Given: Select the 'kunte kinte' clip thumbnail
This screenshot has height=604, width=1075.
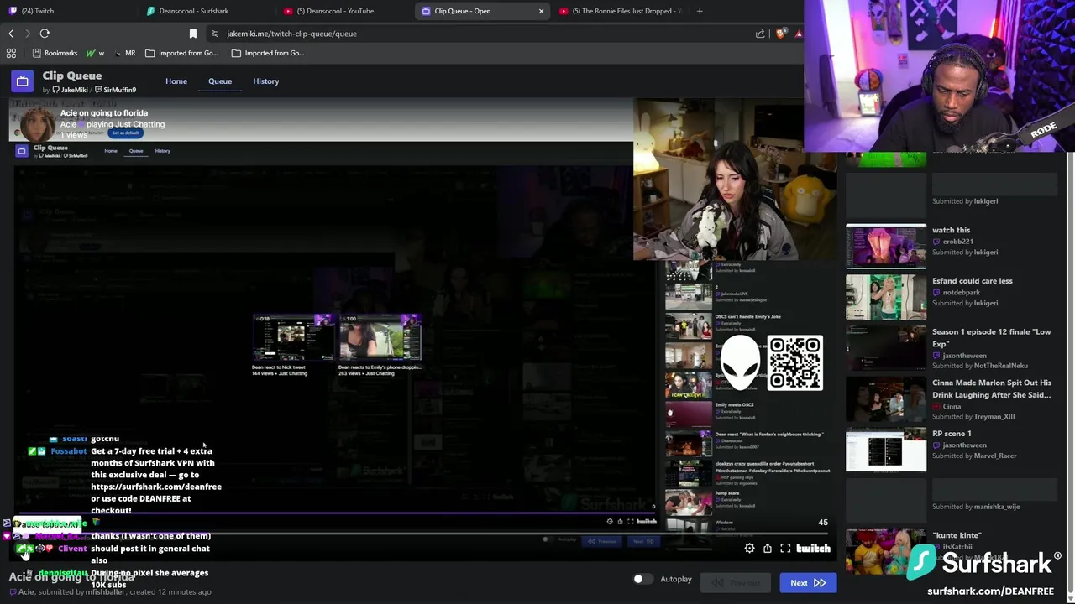Looking at the screenshot, I should [886, 552].
